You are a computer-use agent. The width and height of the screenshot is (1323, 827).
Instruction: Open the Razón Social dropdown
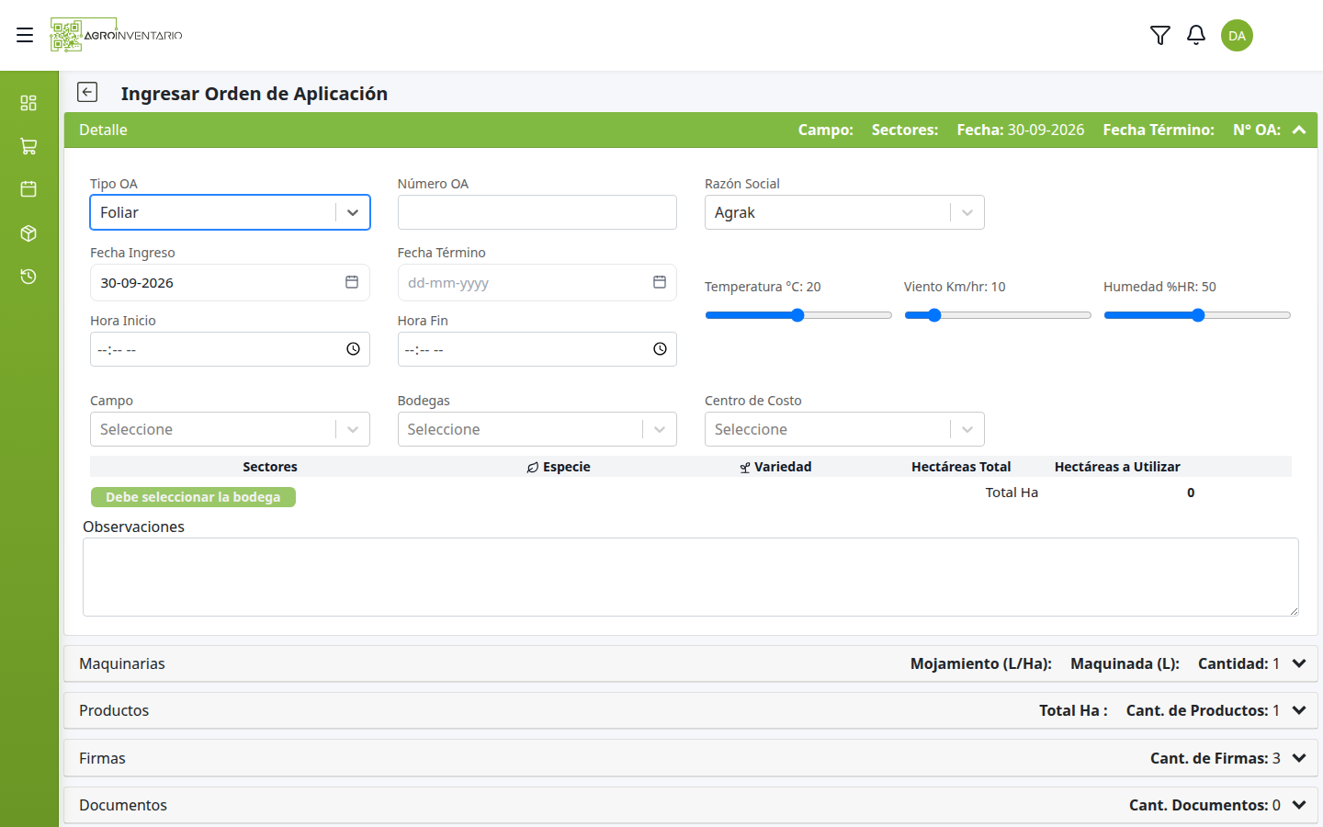point(844,212)
